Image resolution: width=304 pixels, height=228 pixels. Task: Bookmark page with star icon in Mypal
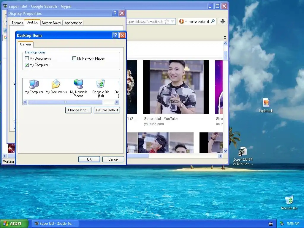point(167,21)
